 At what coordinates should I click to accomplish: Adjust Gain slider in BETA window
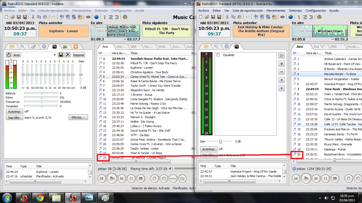click(x=220, y=141)
